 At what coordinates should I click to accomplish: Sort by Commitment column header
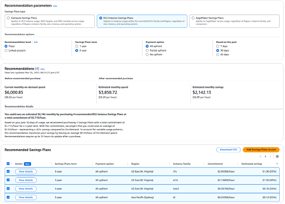tap(215, 164)
